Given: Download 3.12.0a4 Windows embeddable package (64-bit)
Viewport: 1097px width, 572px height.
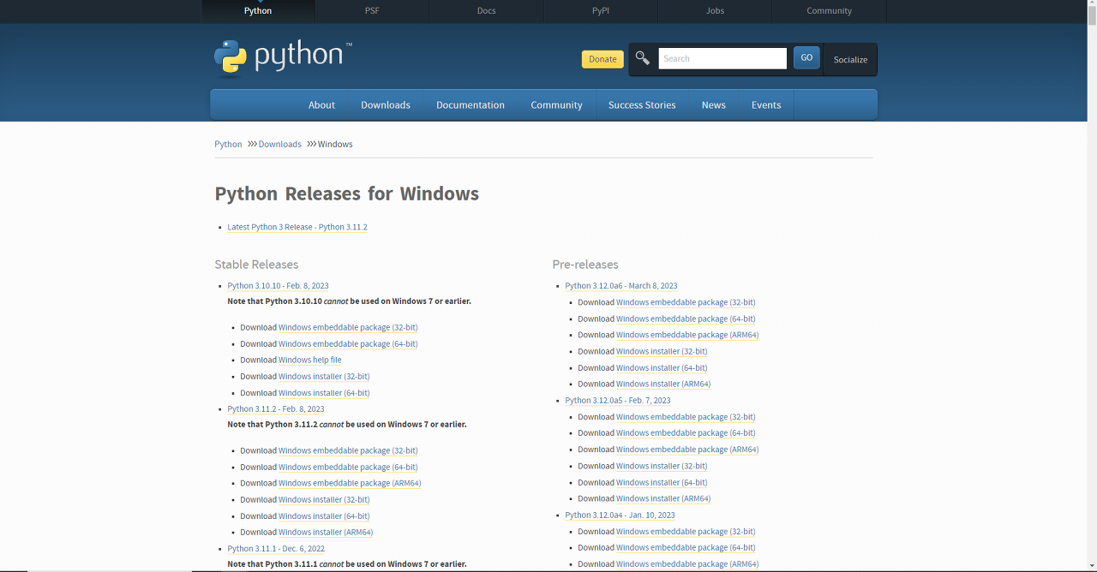Looking at the screenshot, I should point(686,548).
